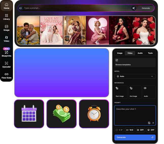
Task: Open Library from the sidebar
Action: coord(6,17)
